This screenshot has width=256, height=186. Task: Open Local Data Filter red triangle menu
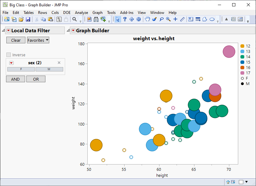coord(8,30)
